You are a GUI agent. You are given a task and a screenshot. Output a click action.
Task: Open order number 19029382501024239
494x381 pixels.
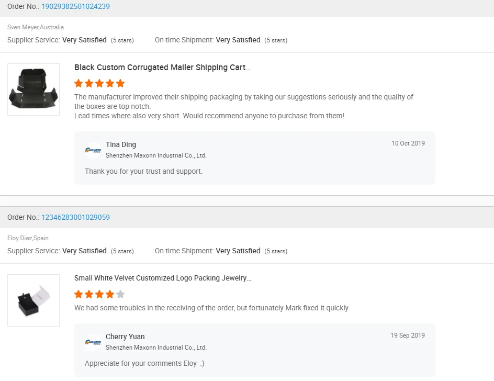click(x=75, y=6)
